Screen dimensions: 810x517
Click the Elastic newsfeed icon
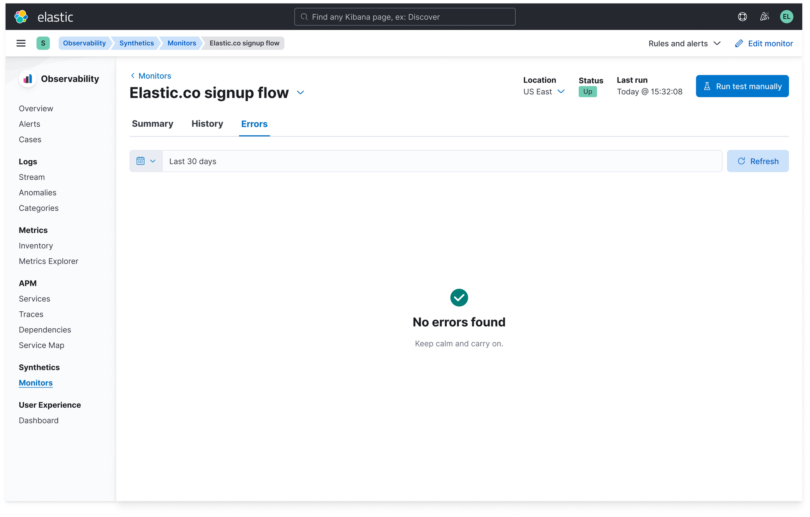coord(765,17)
